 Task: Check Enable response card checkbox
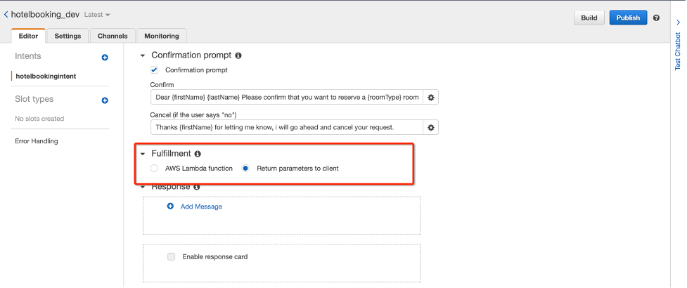click(171, 257)
